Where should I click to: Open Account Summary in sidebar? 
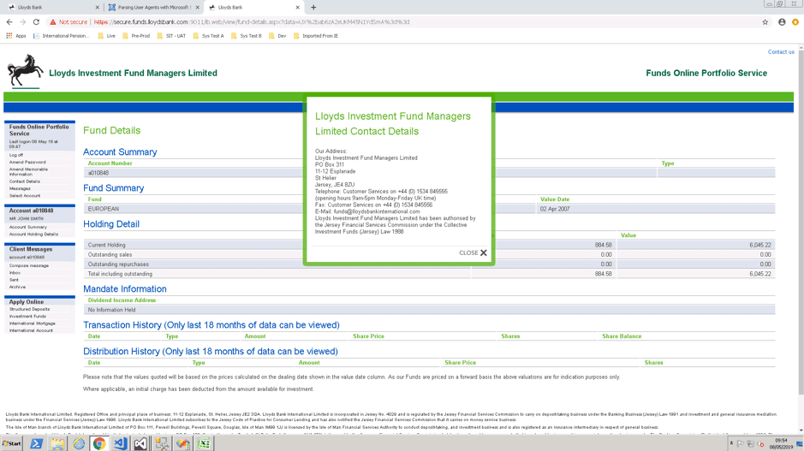pyautogui.click(x=27, y=227)
